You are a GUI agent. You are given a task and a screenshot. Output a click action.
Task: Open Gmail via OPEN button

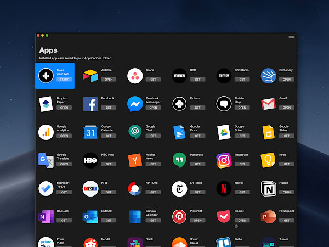[x=287, y=108]
